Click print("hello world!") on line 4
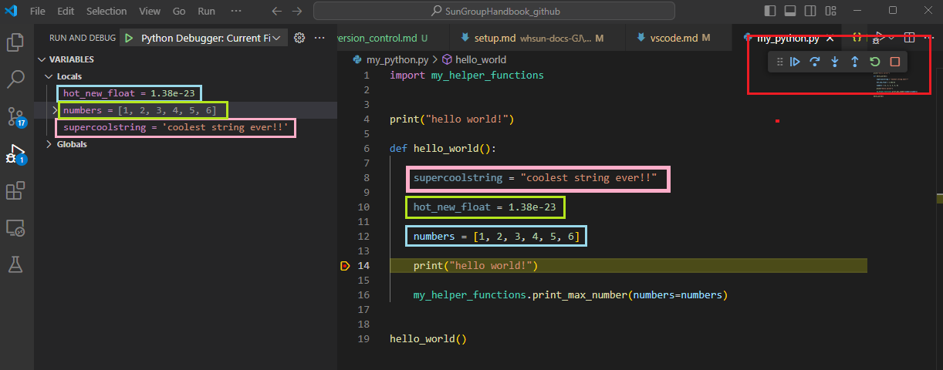Viewport: 943px width, 370px height. click(451, 119)
